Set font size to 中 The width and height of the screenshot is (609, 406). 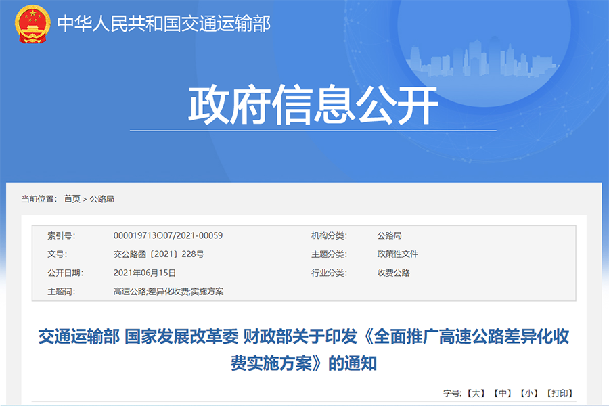[502, 394]
